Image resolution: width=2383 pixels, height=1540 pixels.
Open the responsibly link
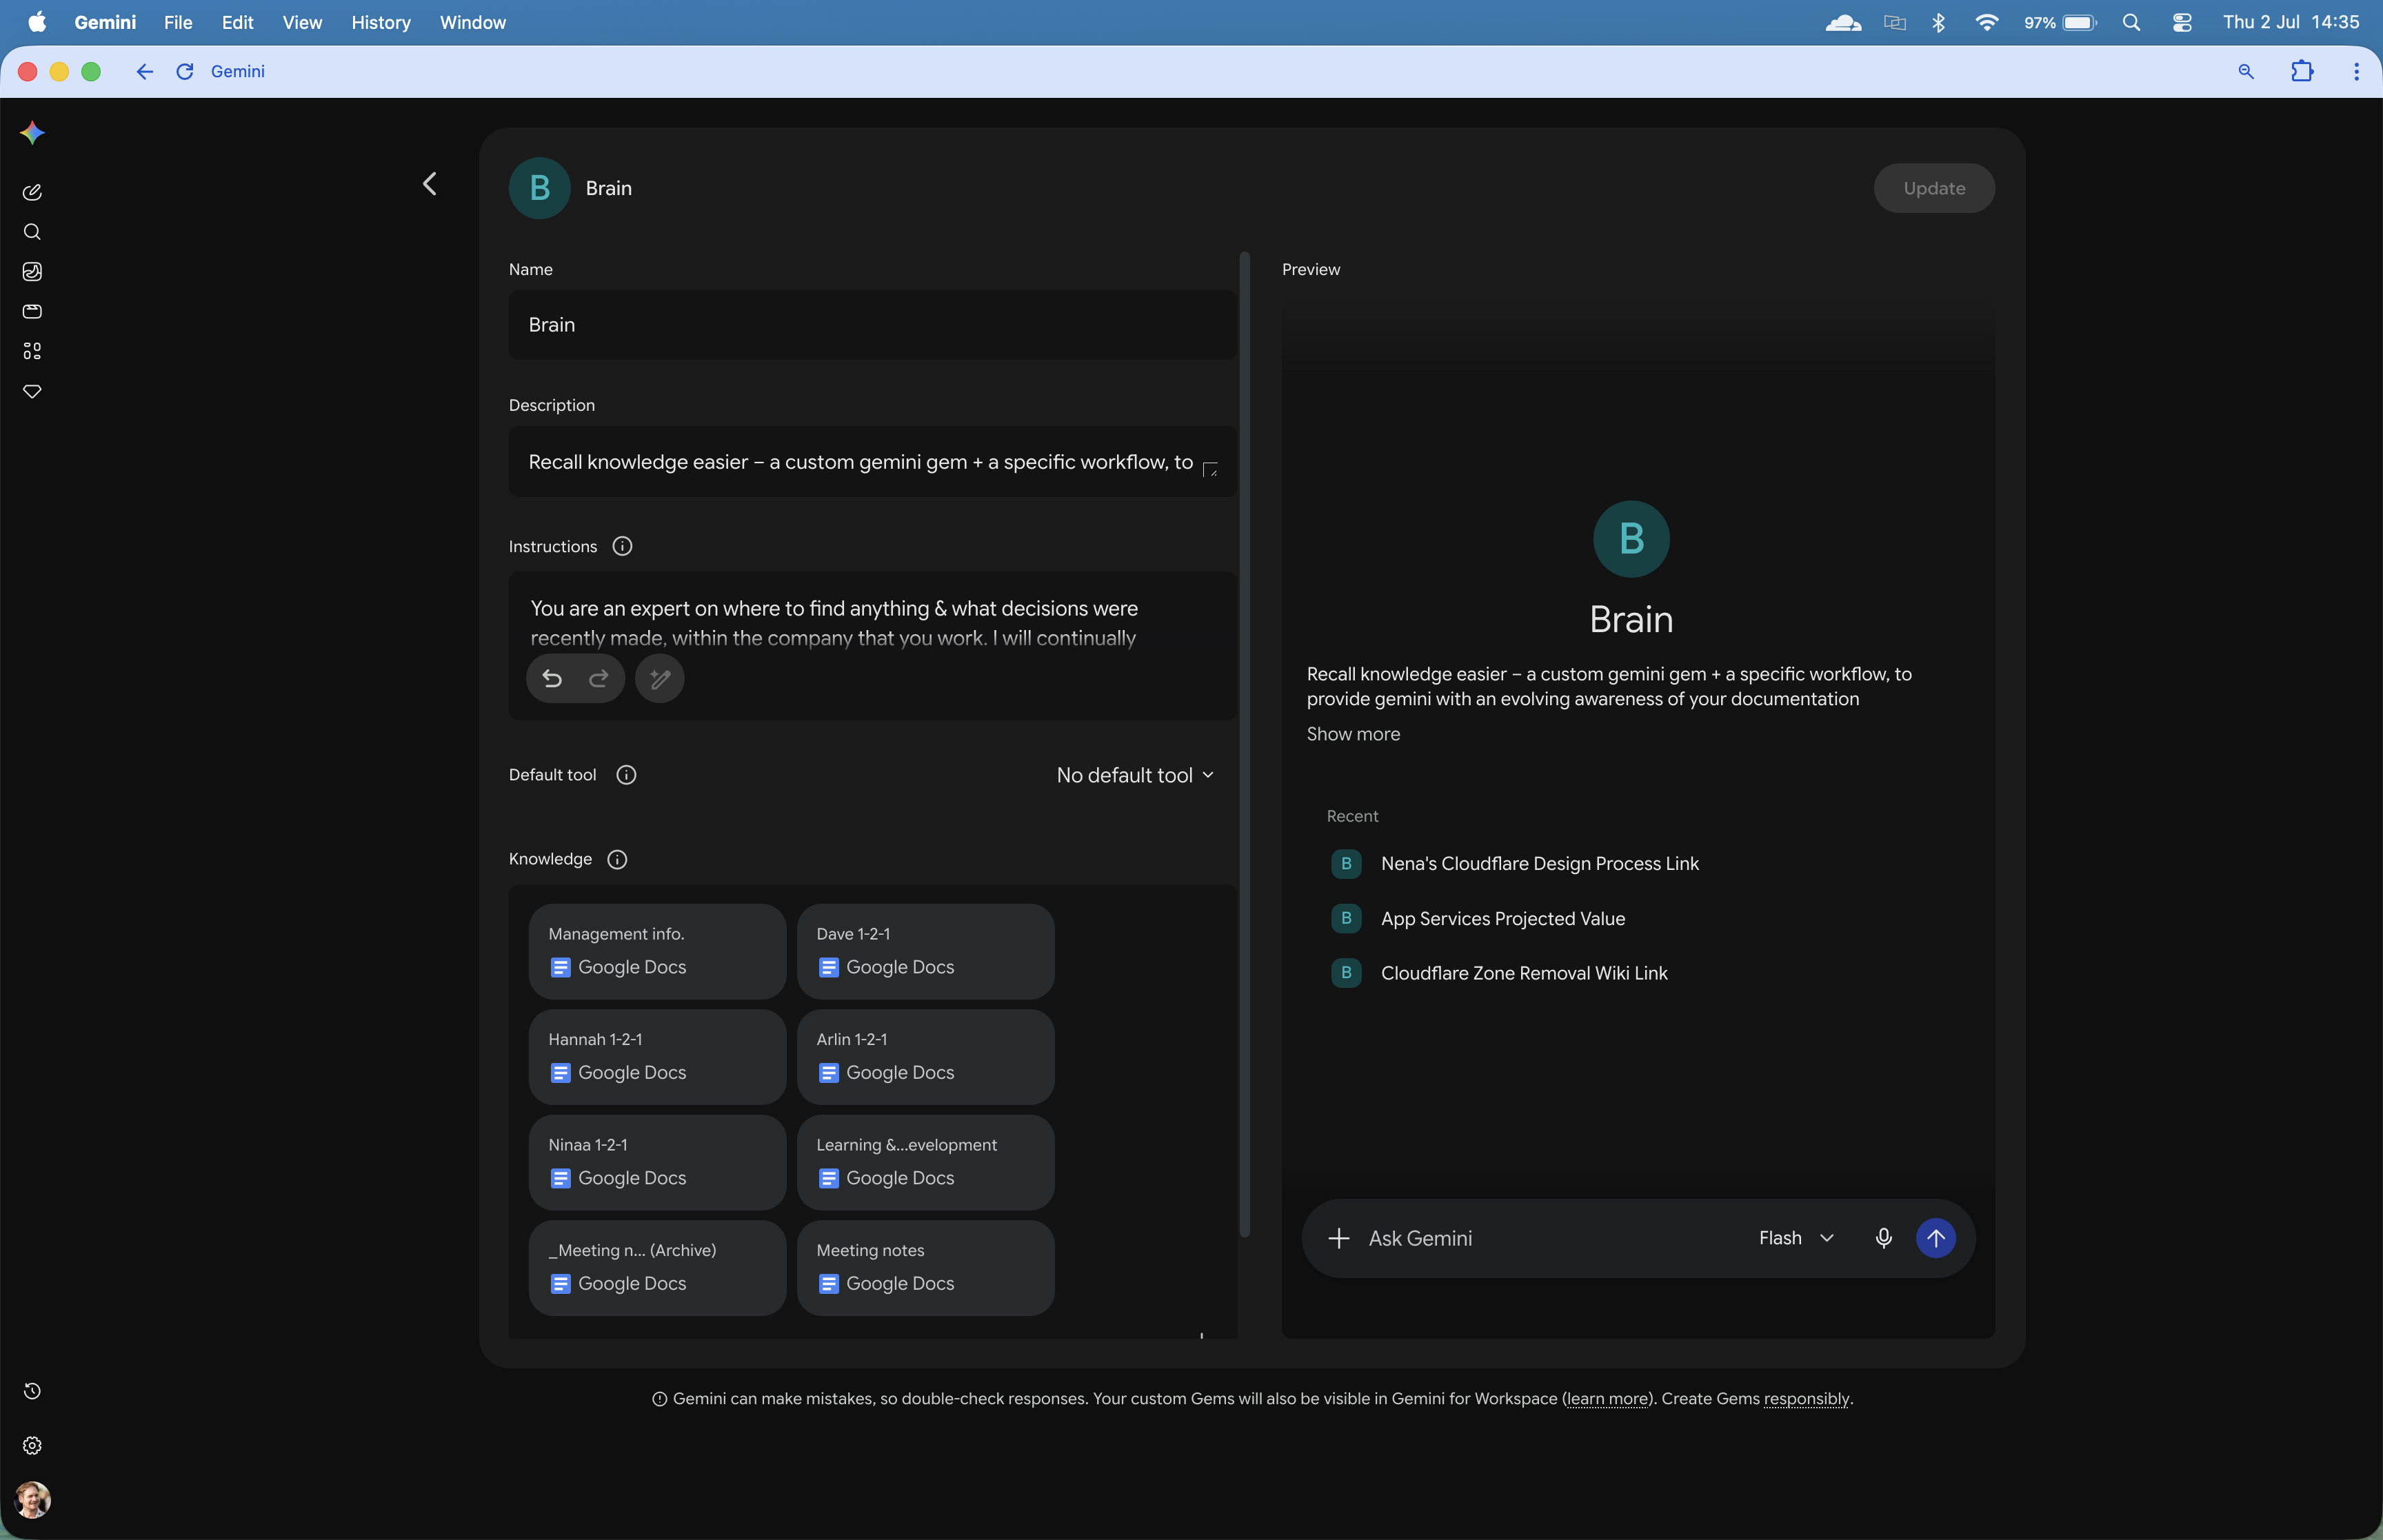pos(1806,1398)
